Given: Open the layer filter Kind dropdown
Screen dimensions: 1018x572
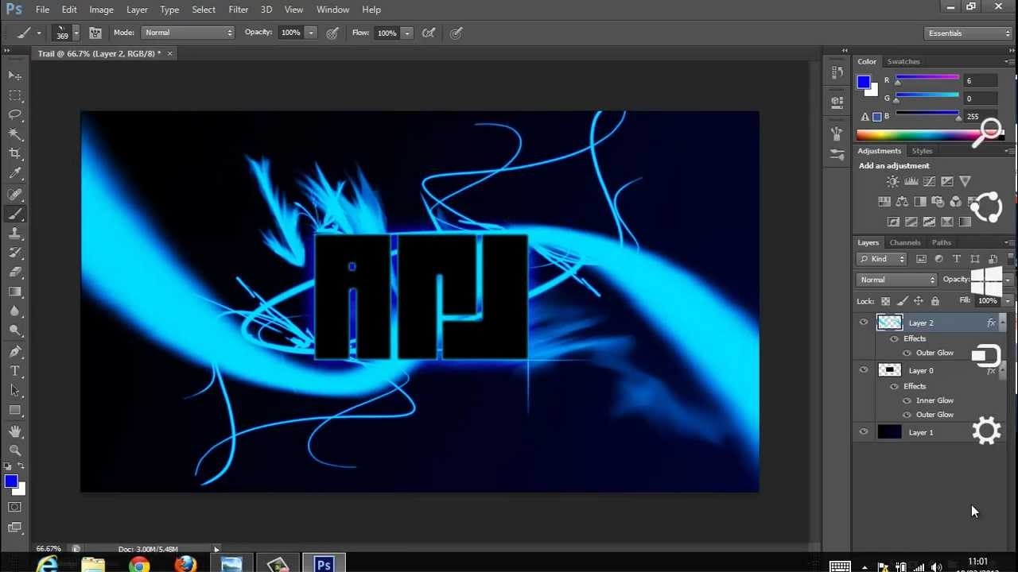Looking at the screenshot, I should pyautogui.click(x=882, y=259).
